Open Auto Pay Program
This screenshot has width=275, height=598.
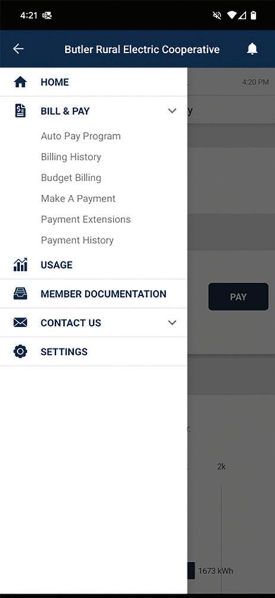[80, 136]
